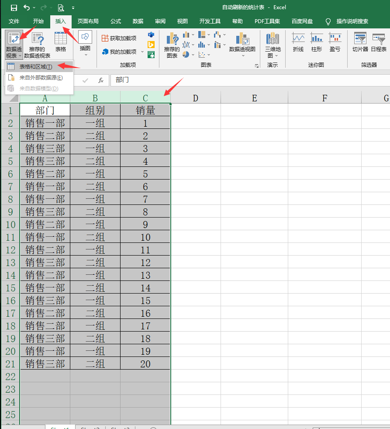390x429 pixels.
Task: Click 我的加载项 button
Action: coord(120,52)
